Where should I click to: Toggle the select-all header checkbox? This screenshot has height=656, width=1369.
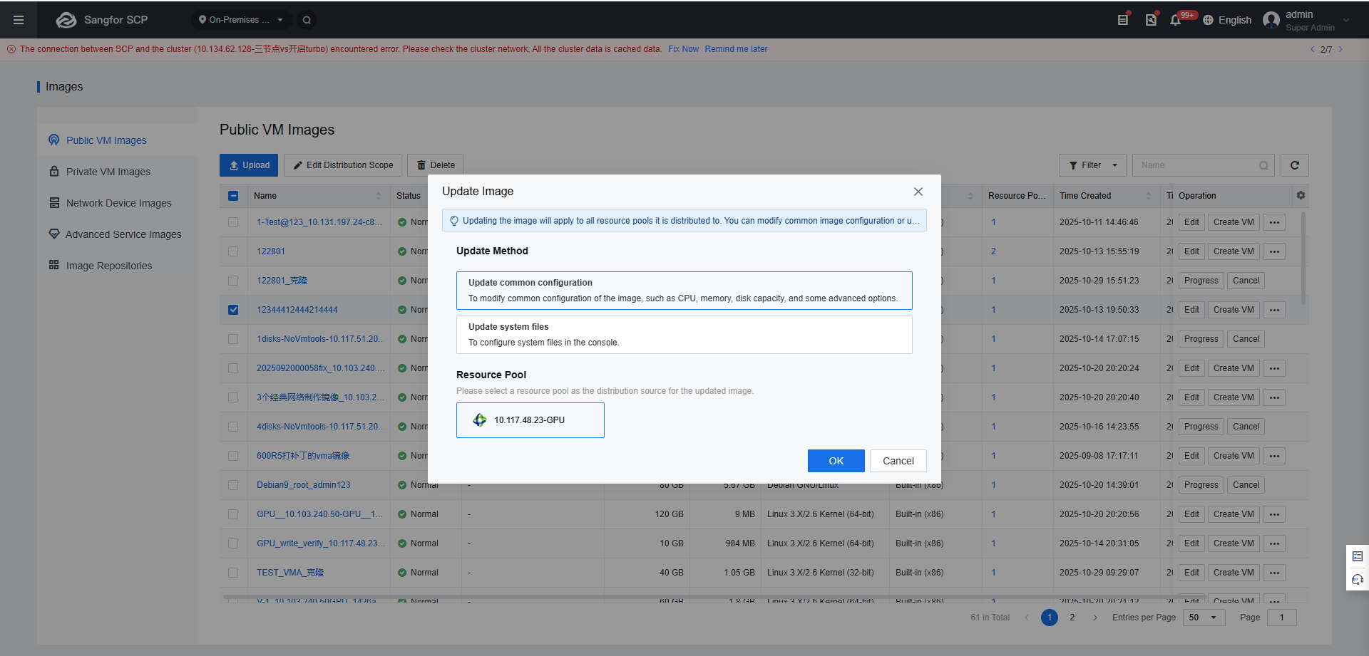coord(233,196)
